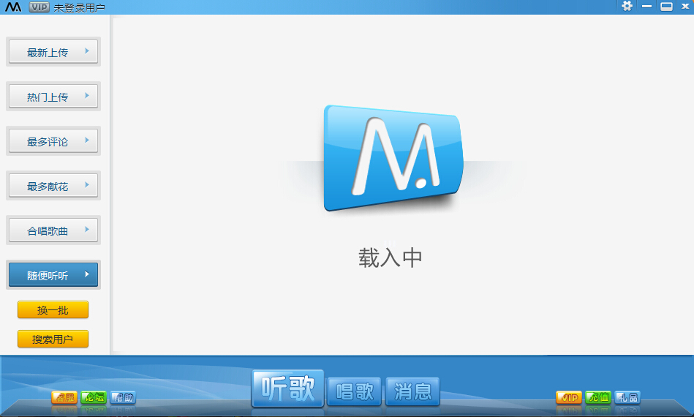Screen dimensions: 694x417
Task: Click the 客服 customer service icon
Action: pyautogui.click(x=64, y=398)
